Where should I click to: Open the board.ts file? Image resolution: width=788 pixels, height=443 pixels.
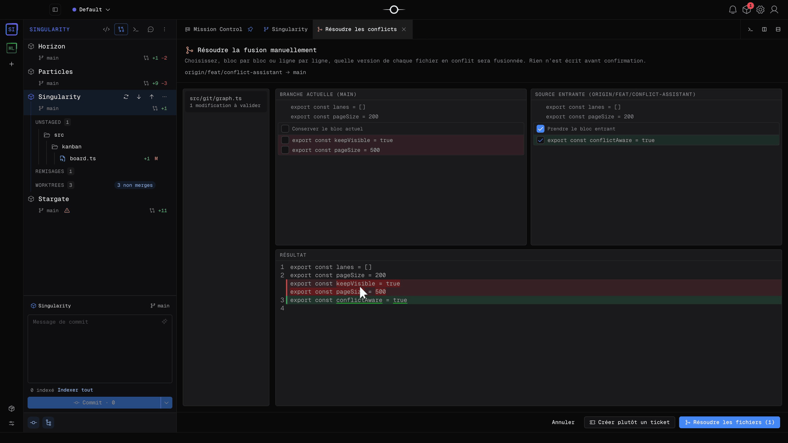pos(83,158)
